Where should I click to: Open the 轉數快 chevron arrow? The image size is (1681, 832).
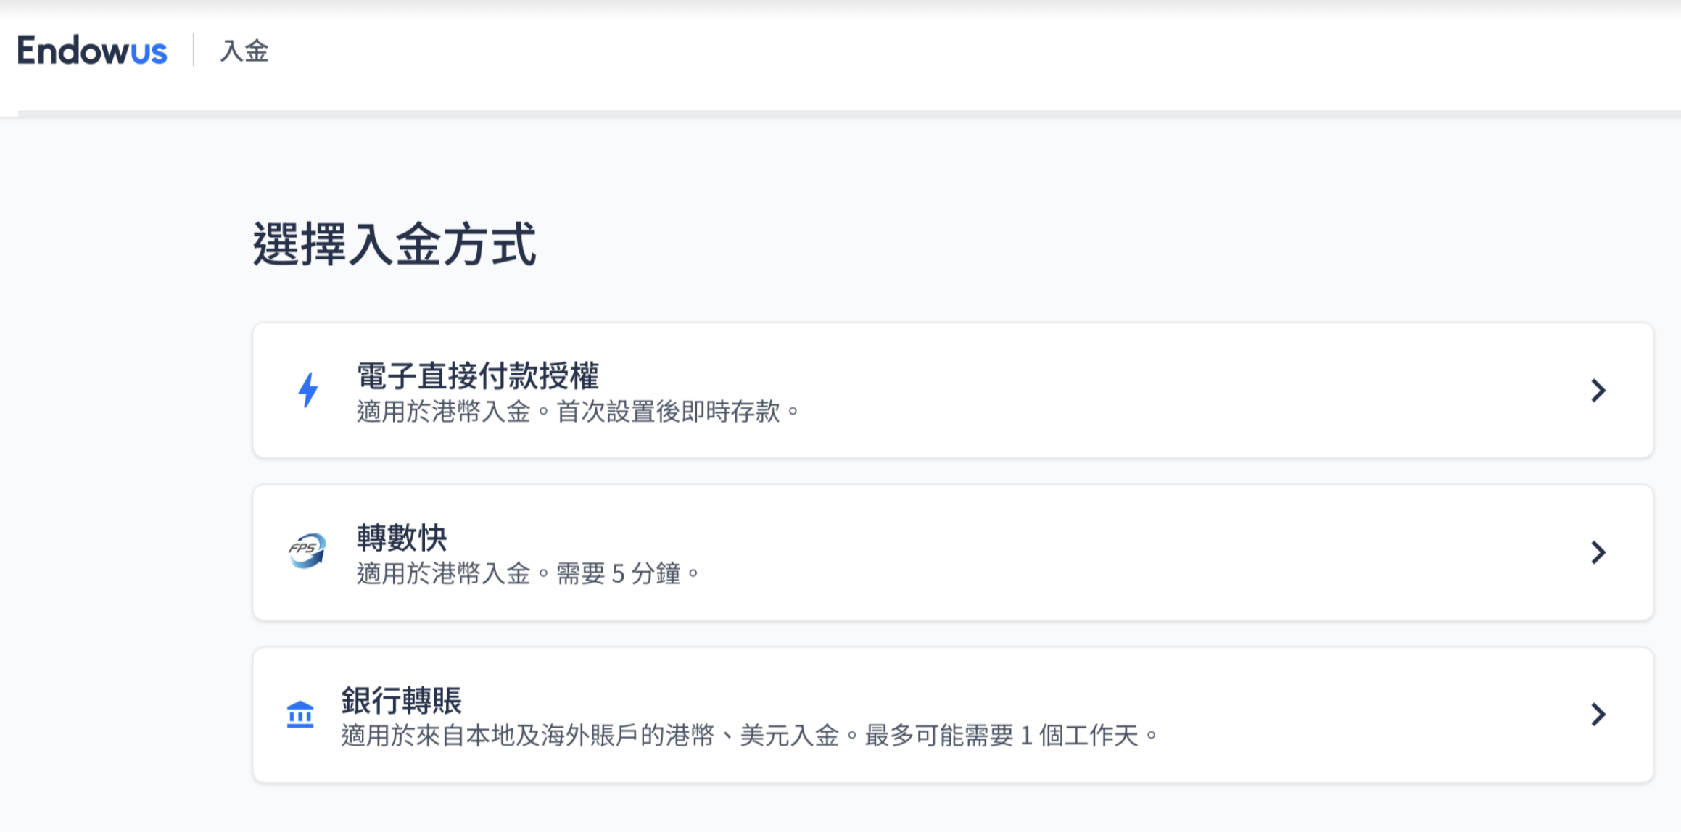1598,553
